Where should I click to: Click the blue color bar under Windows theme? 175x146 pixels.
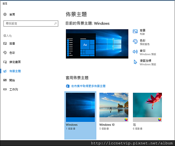pos(80,120)
